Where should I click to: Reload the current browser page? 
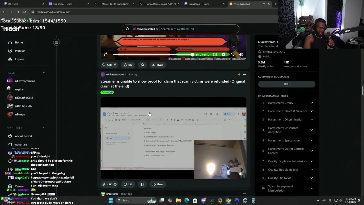pos(18,12)
